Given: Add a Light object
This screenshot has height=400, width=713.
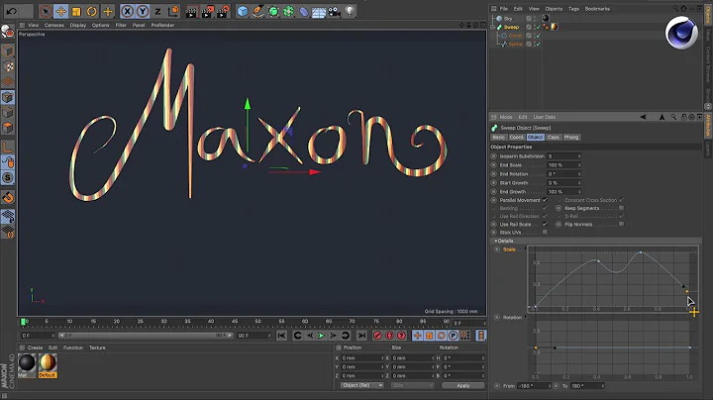Looking at the screenshot, I should tap(350, 11).
